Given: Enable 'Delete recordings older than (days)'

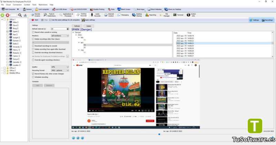Looking at the screenshot, I should [33, 39].
